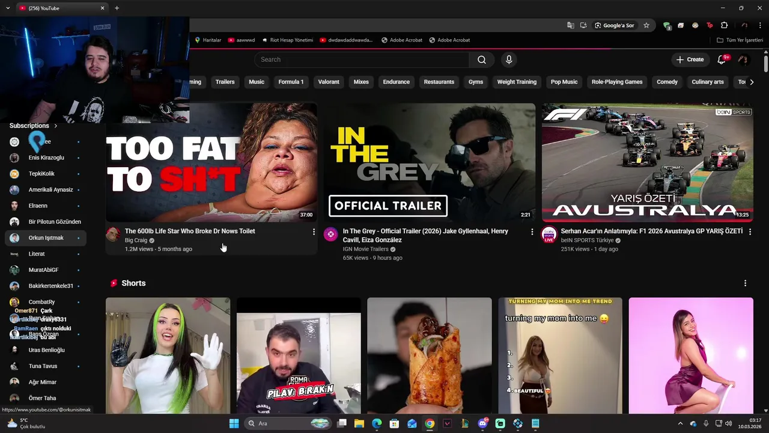Expand the Subscriptions section chevron
769x433 pixels.
(55, 126)
